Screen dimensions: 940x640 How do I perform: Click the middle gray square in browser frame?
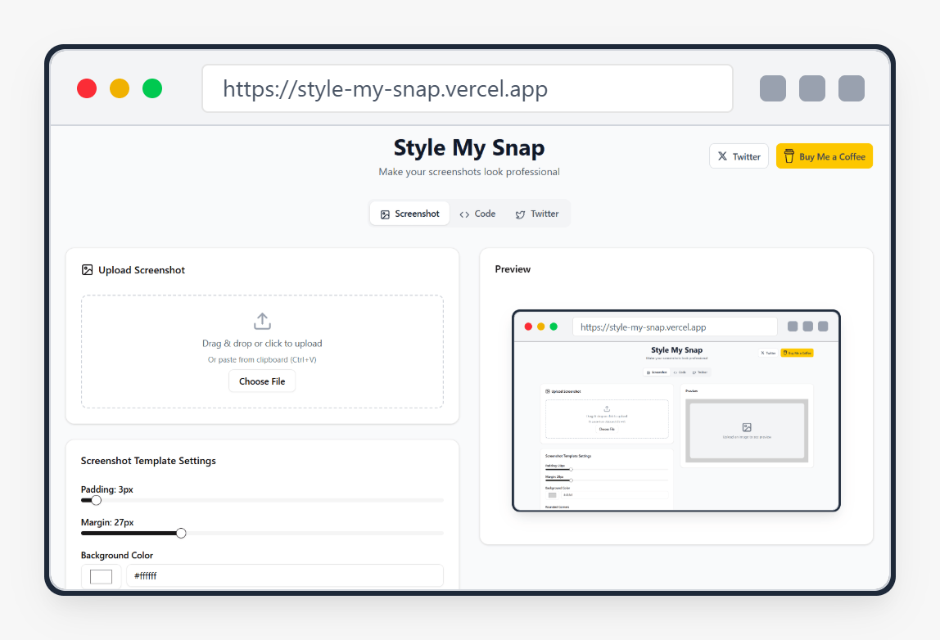pyautogui.click(x=812, y=88)
